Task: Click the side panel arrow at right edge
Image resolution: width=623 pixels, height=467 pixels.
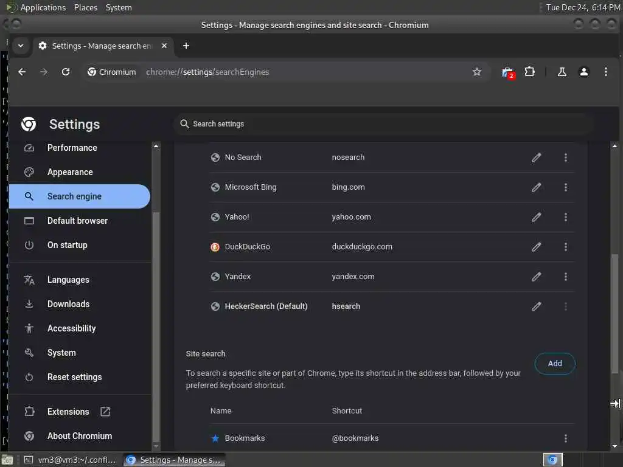Action: point(615,404)
